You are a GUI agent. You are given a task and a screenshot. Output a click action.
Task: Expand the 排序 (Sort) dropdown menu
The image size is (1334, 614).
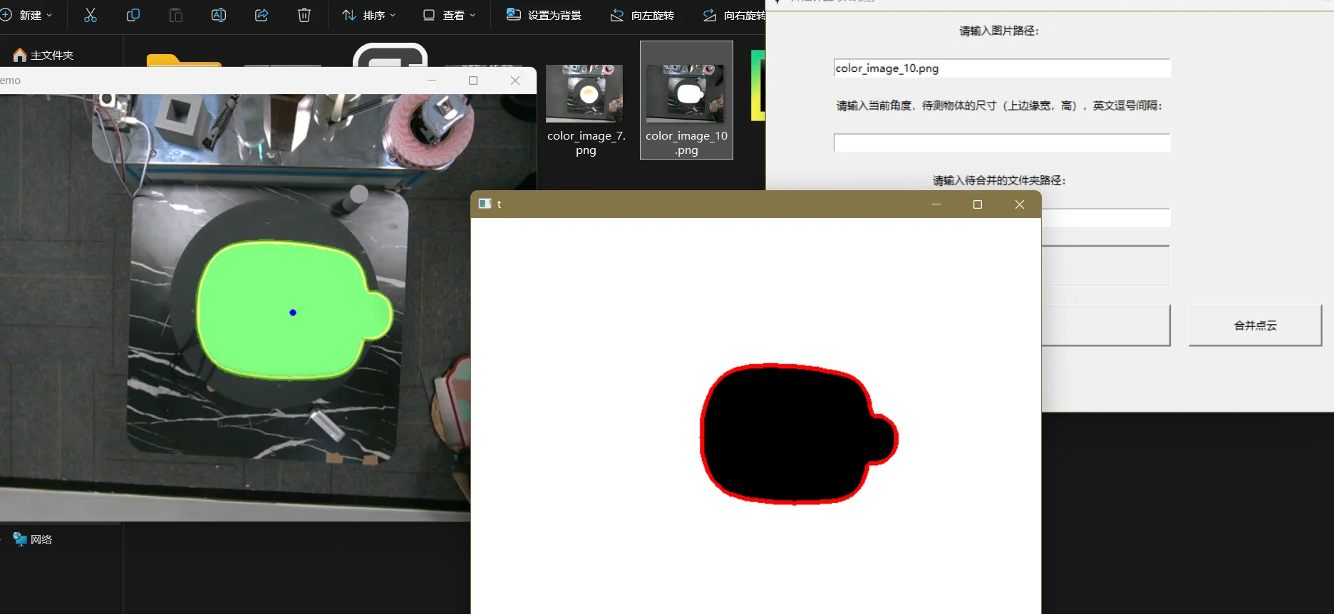pos(369,15)
